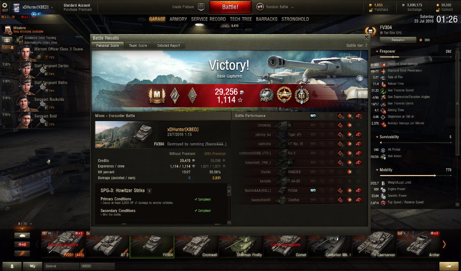Click the tank type filter icon

point(23,235)
